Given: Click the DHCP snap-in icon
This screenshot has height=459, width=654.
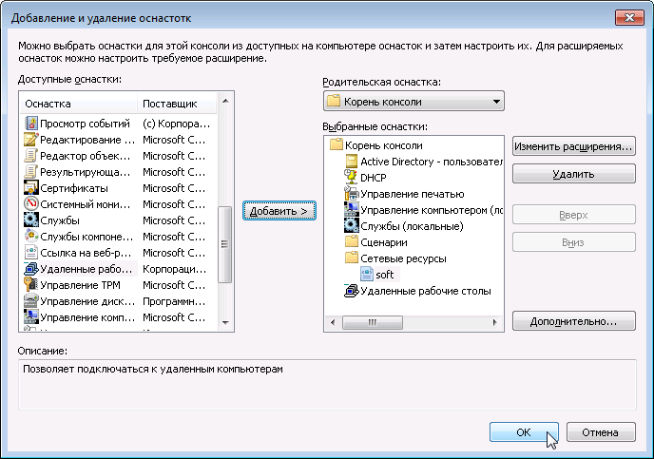Looking at the screenshot, I should pos(351,177).
